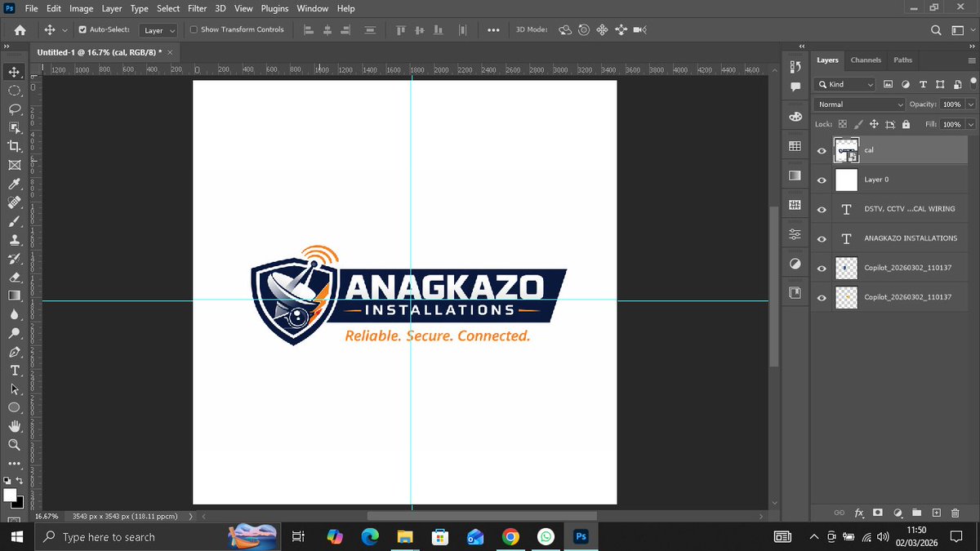Viewport: 980px width, 551px height.
Task: Select the Eyedropper tool
Action: pyautogui.click(x=15, y=184)
